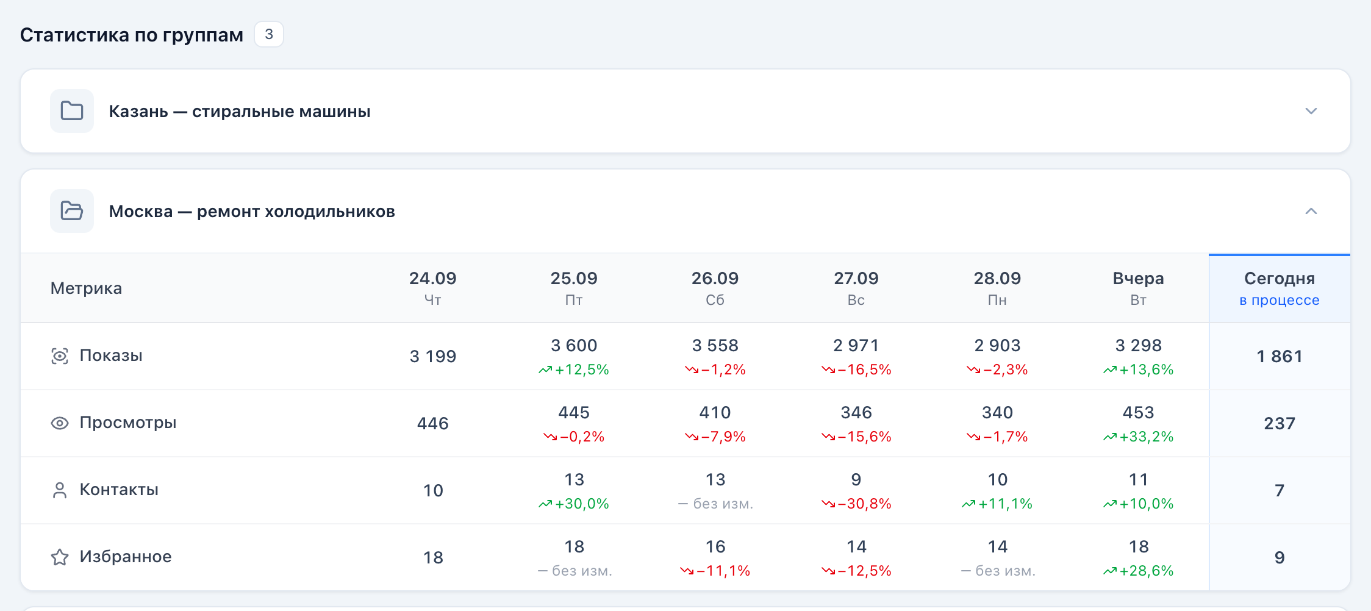Select the 24.09 Чт column header
This screenshot has width=1371, height=611.
pos(433,288)
